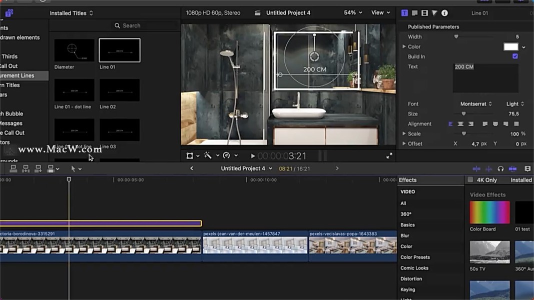The width and height of the screenshot is (534, 300).
Task: Open the retime speedometer tool
Action: click(226, 155)
